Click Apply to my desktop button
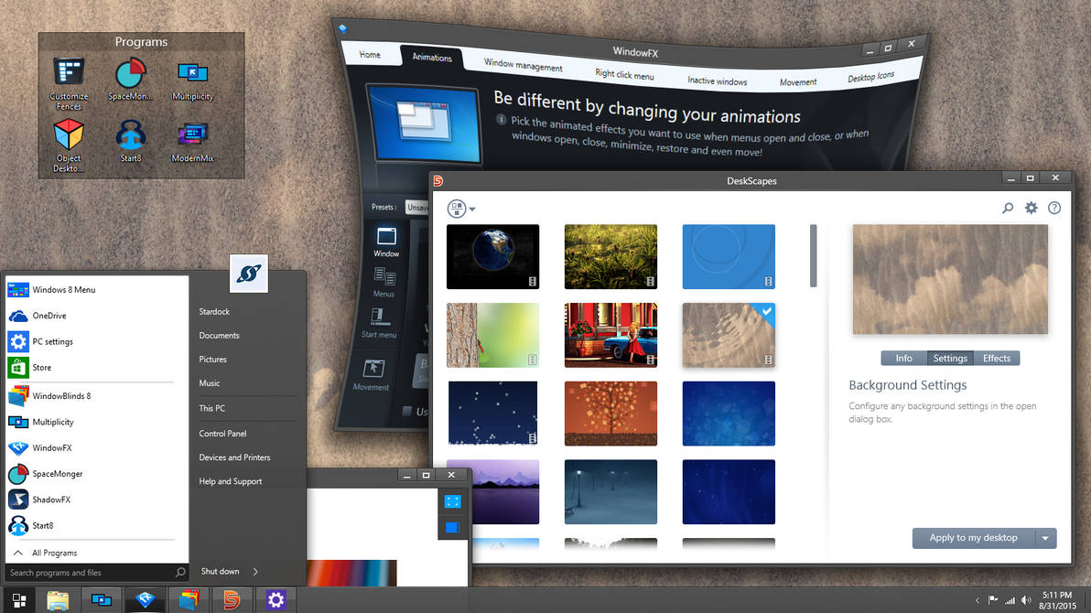The image size is (1091, 613). 974,538
